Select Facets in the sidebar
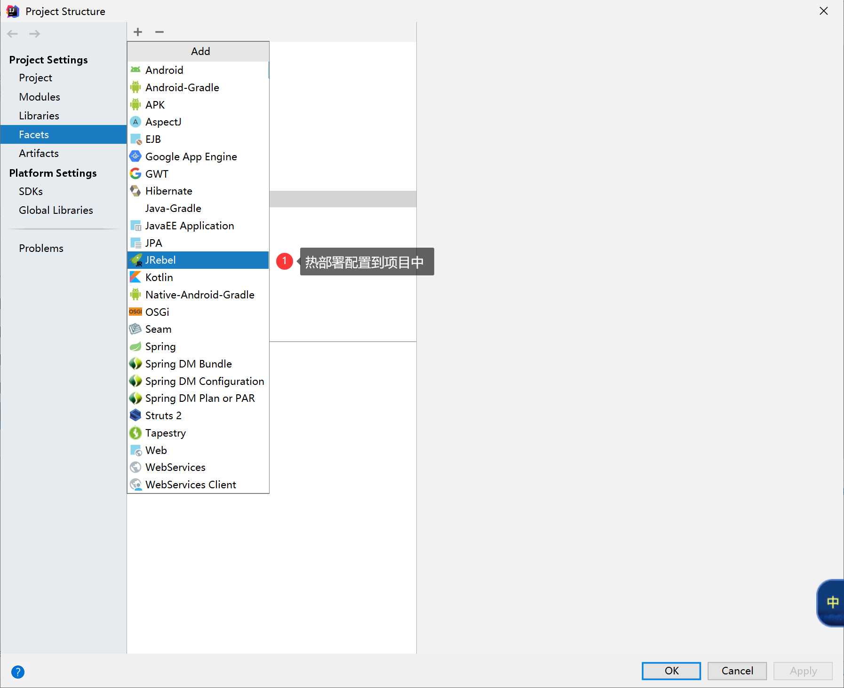Image resolution: width=844 pixels, height=688 pixels. [64, 134]
